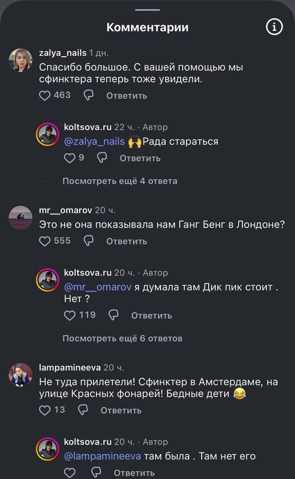Reply to zalya_nails via 'Ответить'
Image resolution: width=295 pixels, height=479 pixels.
tap(126, 96)
